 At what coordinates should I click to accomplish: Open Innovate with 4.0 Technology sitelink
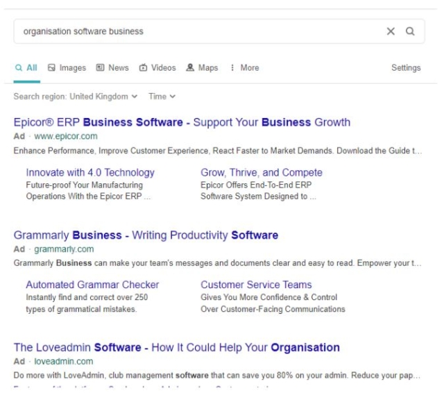click(90, 172)
